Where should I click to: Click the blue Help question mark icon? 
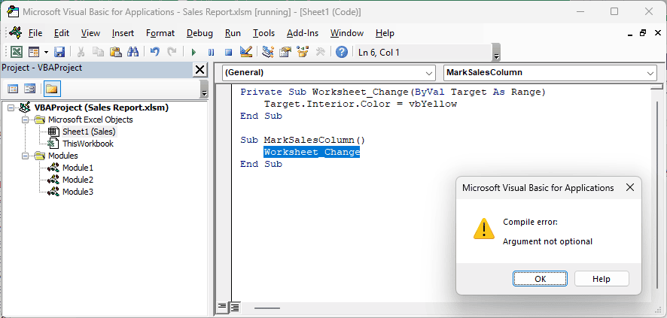[x=342, y=52]
